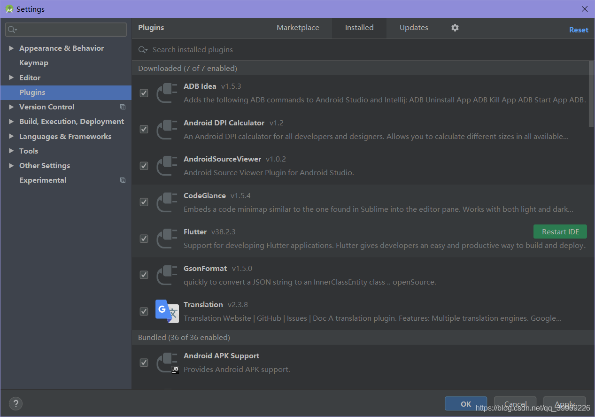Expand the Tools settings section
This screenshot has width=595, height=417.
pos(11,151)
